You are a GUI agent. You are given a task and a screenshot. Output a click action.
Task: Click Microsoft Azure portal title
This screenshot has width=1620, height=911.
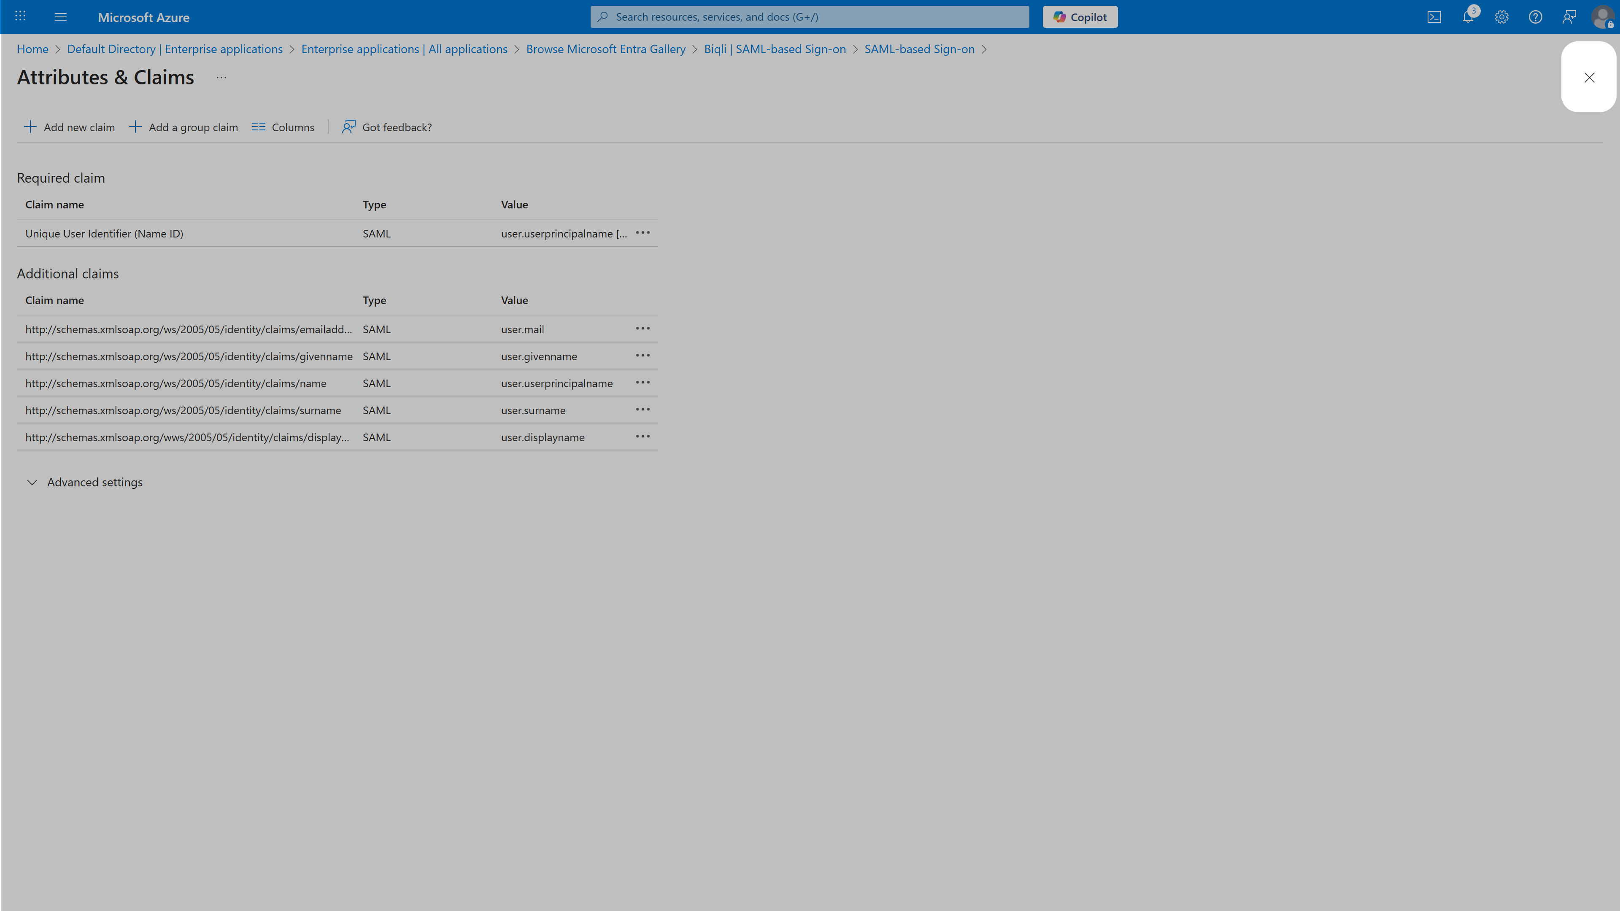coord(143,18)
